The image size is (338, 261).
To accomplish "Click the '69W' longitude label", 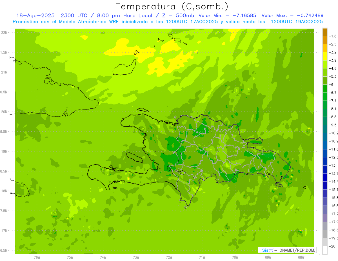I will [x=268, y=257].
